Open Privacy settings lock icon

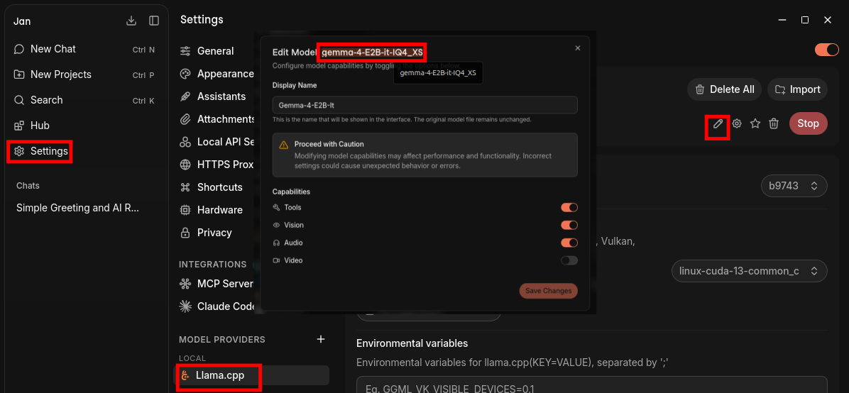pyautogui.click(x=185, y=233)
